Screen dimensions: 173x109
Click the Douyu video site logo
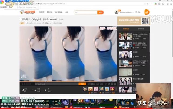[28, 12]
